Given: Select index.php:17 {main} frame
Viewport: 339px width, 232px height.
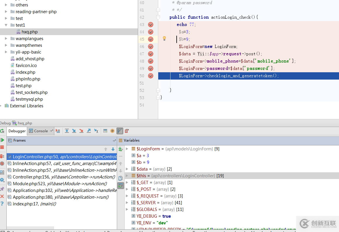Looking at the screenshot, I should 62,204.
